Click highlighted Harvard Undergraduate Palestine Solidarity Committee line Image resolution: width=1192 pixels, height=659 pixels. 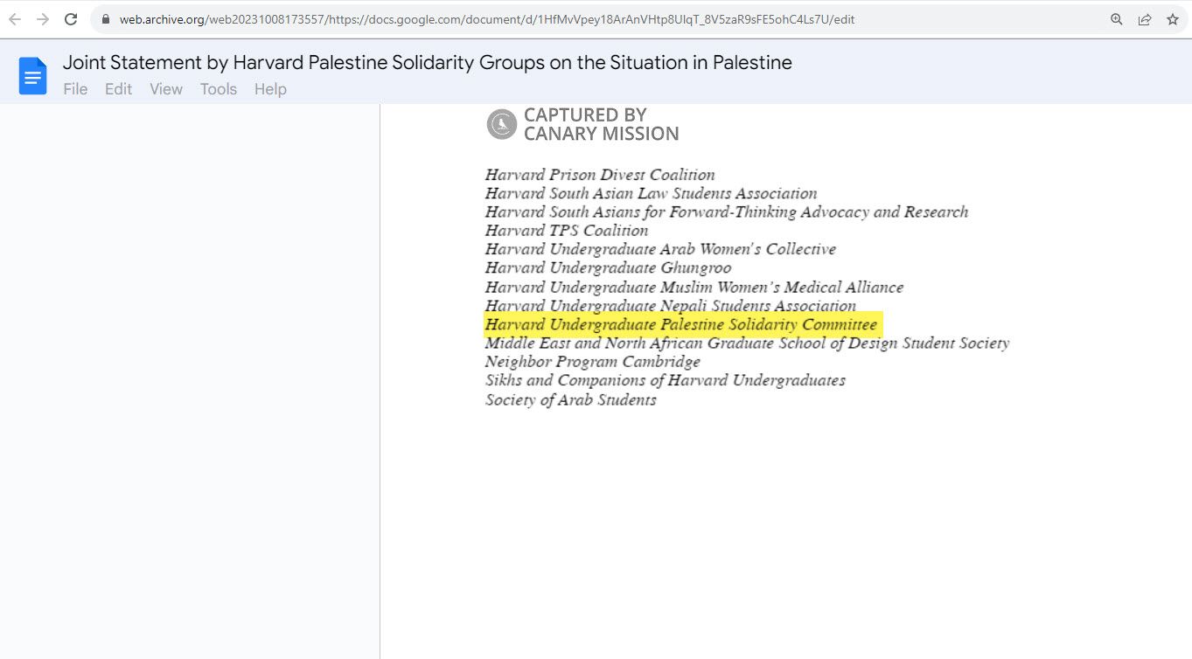click(681, 325)
